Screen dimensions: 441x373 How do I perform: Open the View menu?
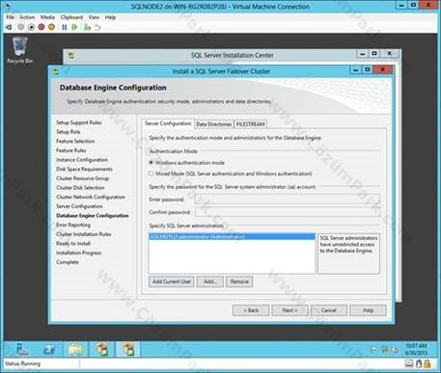[x=94, y=17]
